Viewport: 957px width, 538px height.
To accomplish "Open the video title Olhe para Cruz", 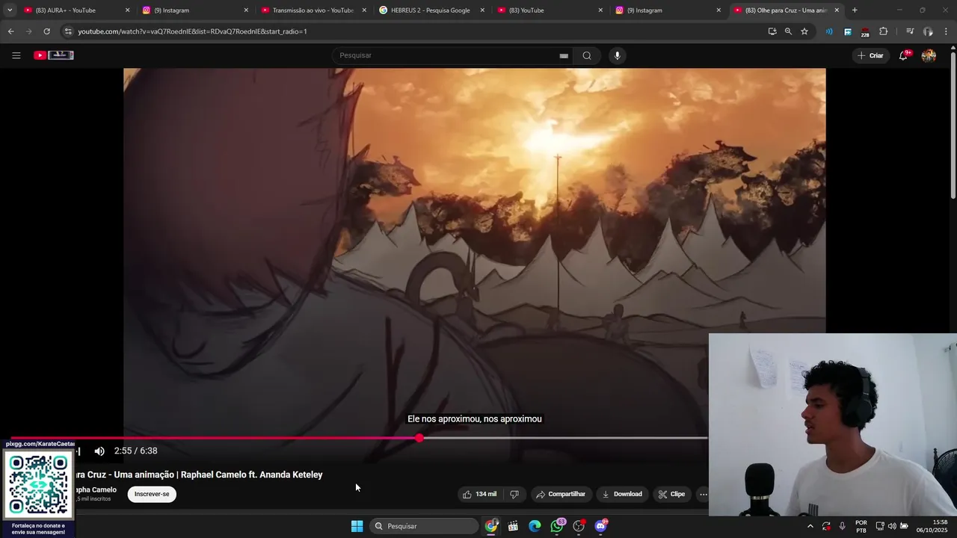I will point(198,474).
